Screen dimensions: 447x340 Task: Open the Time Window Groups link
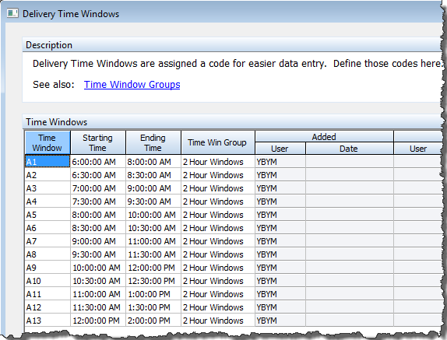132,85
